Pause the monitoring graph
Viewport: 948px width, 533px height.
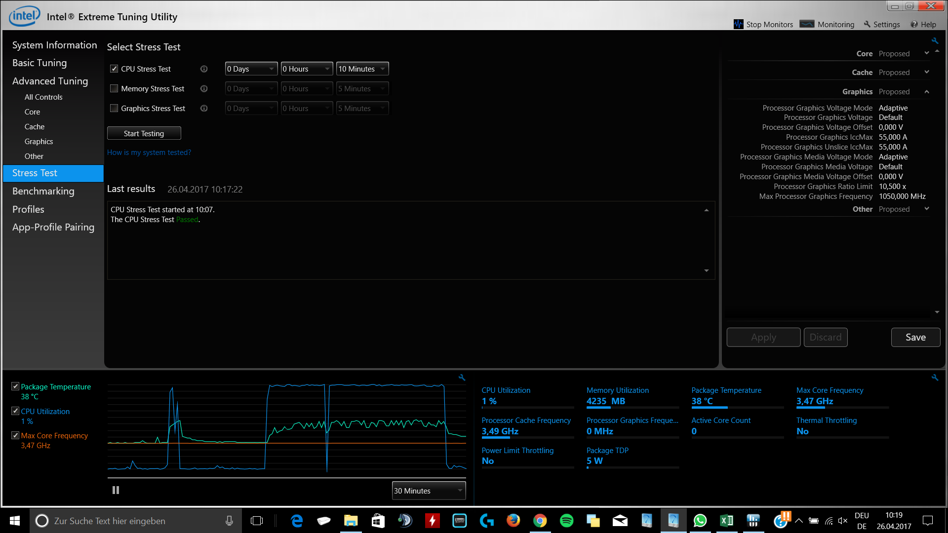116,490
